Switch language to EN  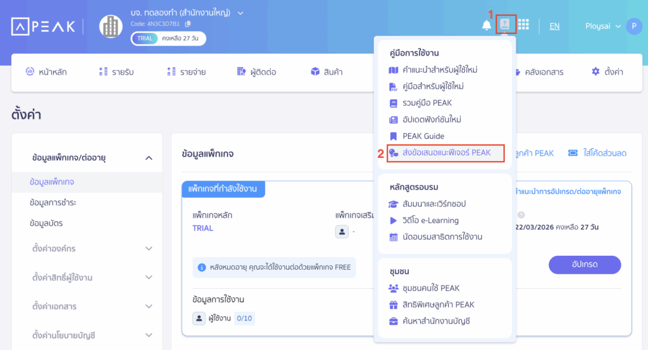point(554,26)
